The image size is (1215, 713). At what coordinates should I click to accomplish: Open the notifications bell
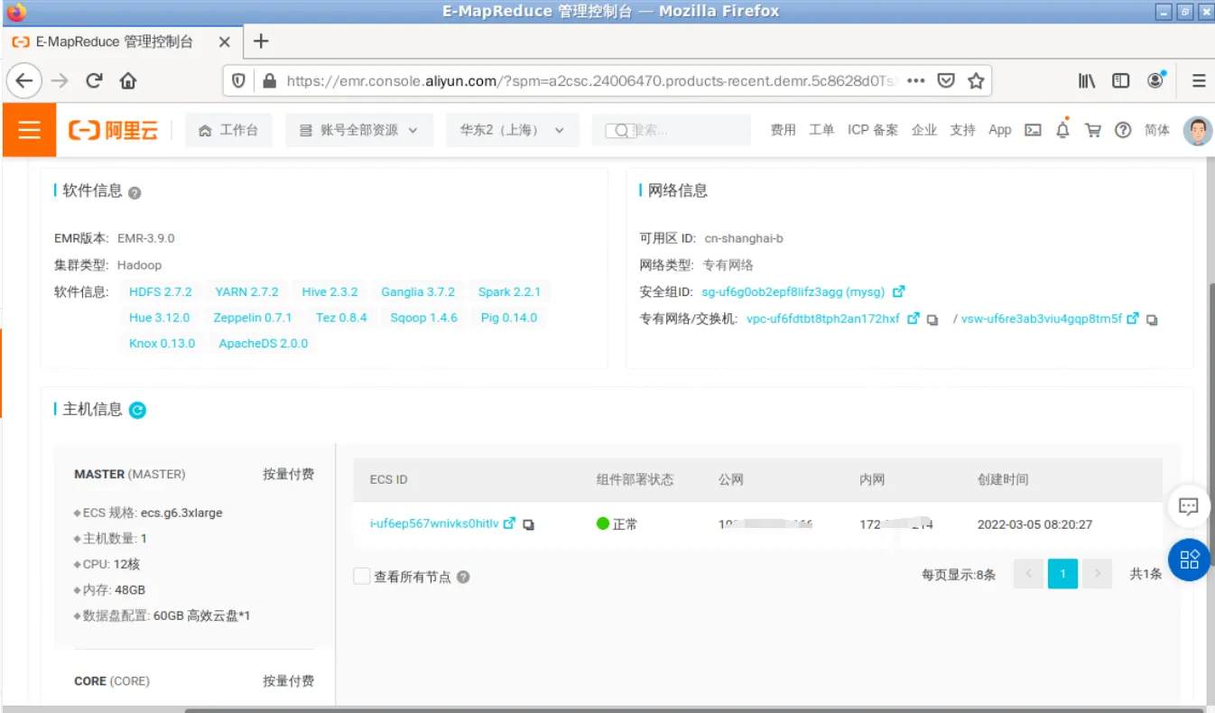pyautogui.click(x=1063, y=130)
